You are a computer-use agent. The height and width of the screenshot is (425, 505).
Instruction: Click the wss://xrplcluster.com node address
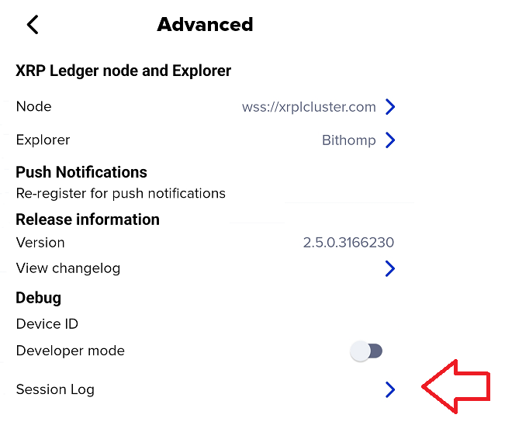309,107
